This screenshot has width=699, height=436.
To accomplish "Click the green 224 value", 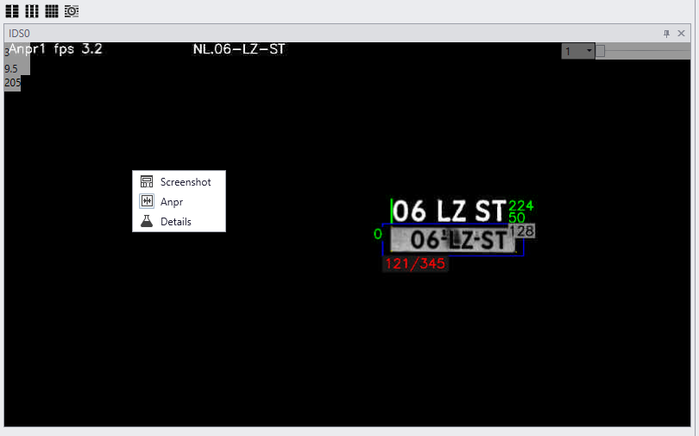I will (521, 205).
